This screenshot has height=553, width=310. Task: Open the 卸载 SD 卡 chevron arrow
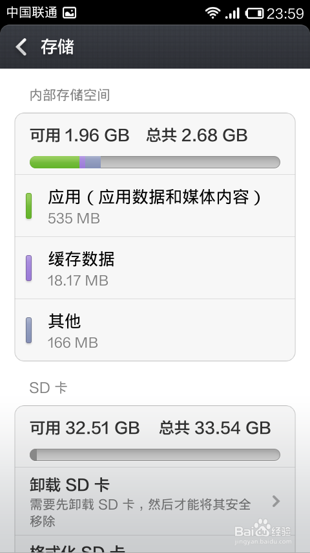(276, 501)
